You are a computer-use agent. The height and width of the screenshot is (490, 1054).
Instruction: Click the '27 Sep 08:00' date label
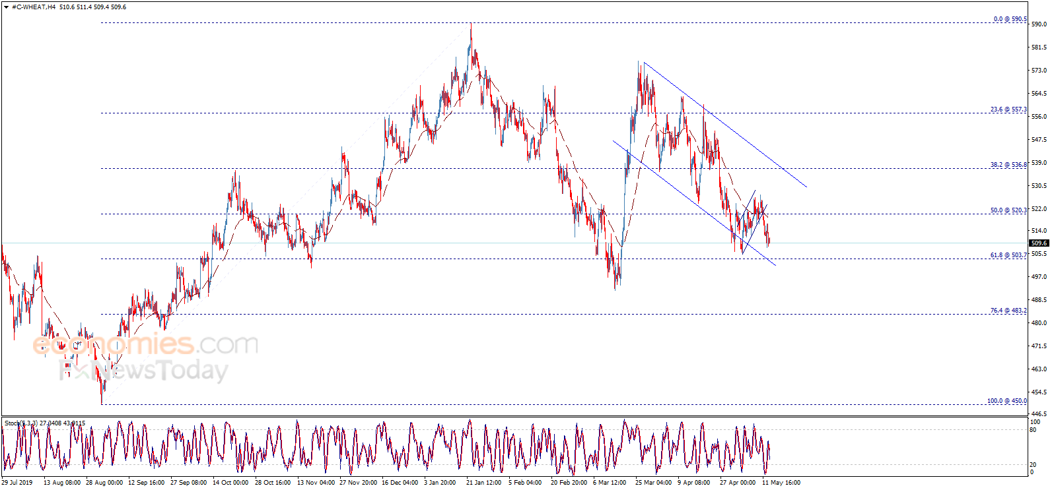189,483
